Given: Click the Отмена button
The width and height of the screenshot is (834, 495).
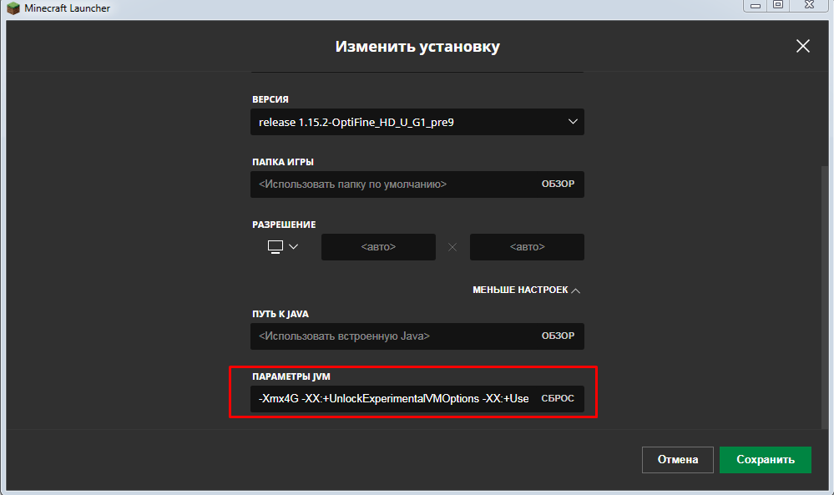Looking at the screenshot, I should click(678, 460).
